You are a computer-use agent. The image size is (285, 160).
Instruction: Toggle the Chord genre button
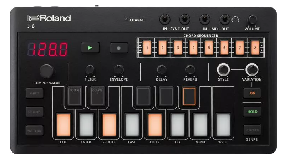pos(252,130)
